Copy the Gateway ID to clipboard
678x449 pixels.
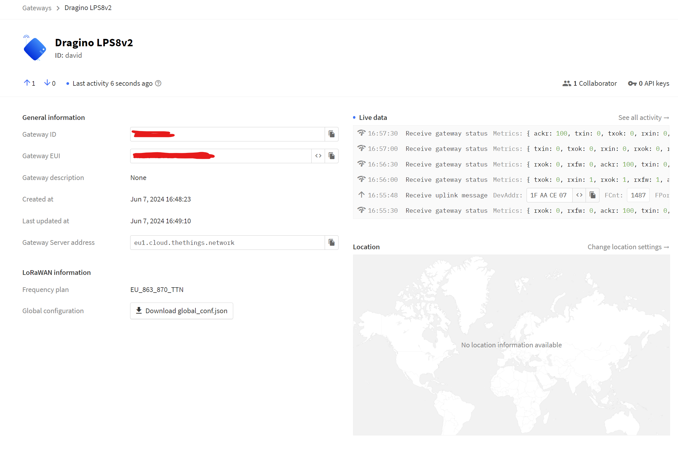click(x=331, y=134)
